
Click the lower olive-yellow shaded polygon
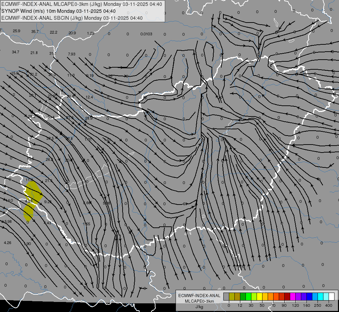[x=29, y=213]
